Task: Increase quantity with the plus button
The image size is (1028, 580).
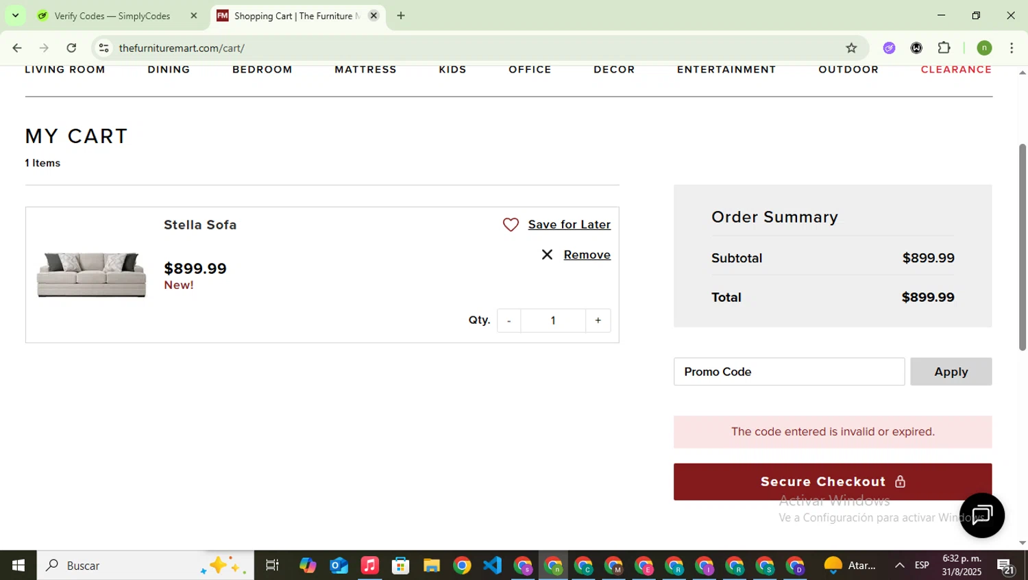Action: (x=598, y=320)
